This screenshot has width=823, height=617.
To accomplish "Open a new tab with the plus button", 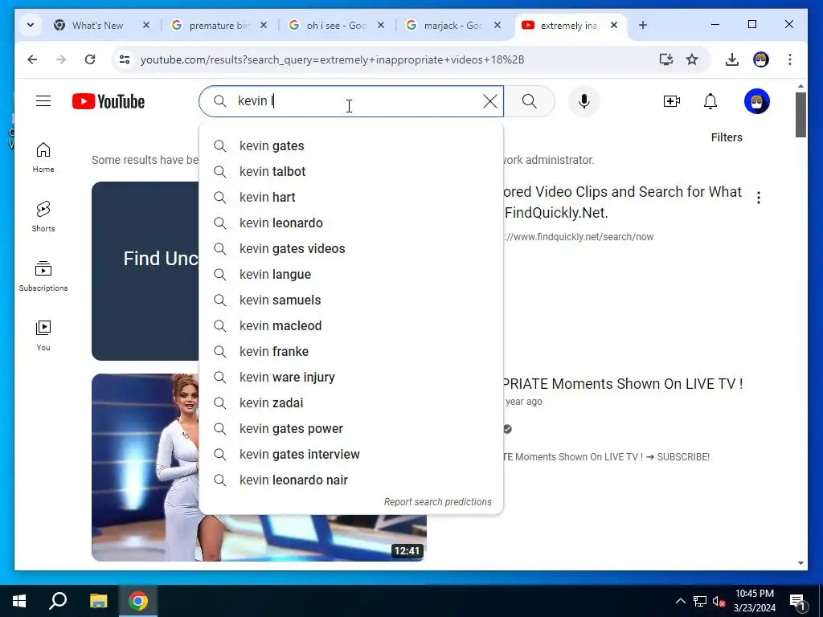I will (642, 25).
